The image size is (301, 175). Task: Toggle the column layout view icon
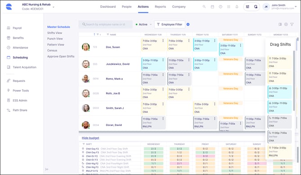280,24
